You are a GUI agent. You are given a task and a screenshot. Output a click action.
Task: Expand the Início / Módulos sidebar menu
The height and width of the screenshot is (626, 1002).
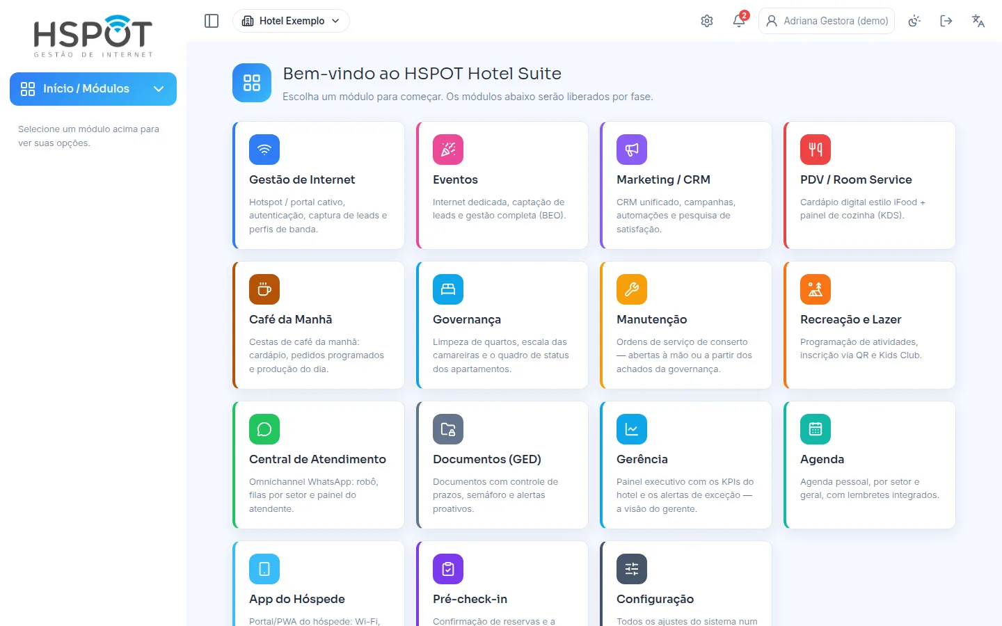93,89
